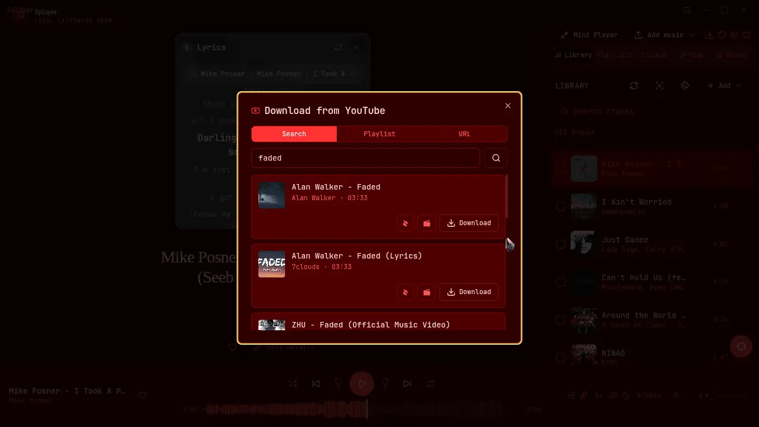Toggle repeat mode
This screenshot has width=759, height=427.
(431, 384)
